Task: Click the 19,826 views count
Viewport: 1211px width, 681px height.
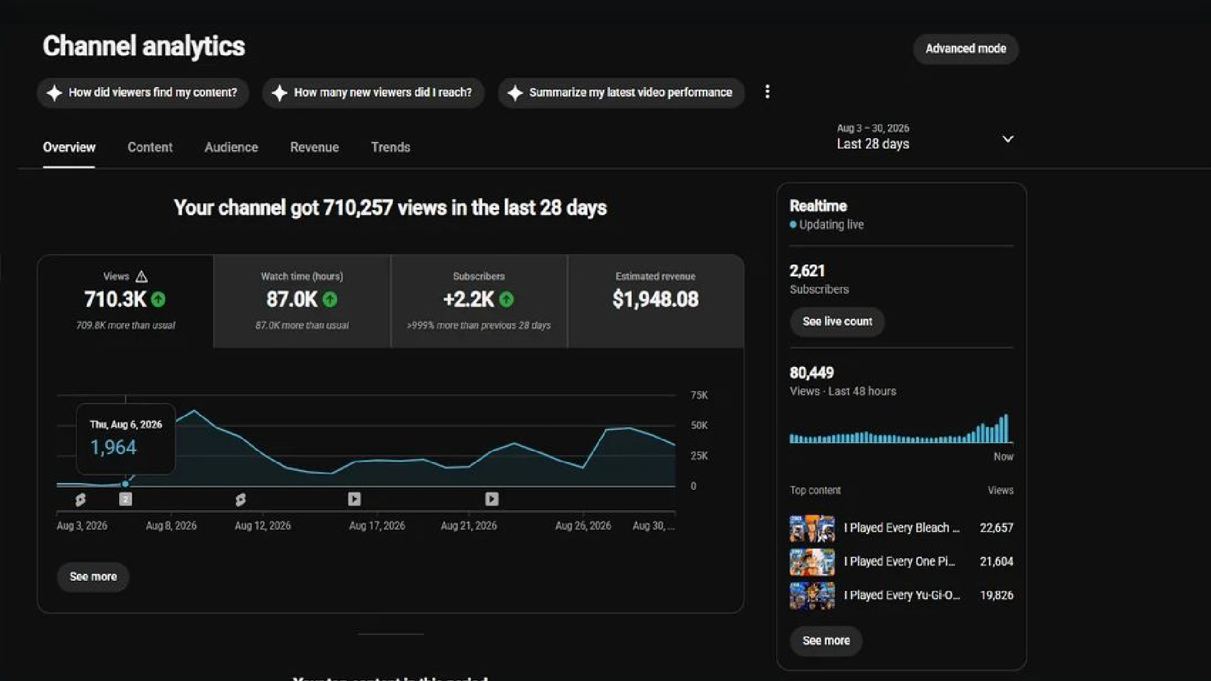Action: point(997,596)
